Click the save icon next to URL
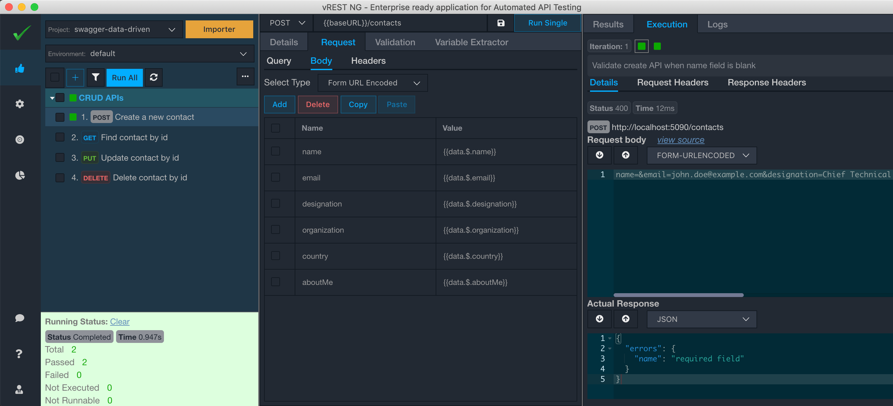This screenshot has height=406, width=893. [501, 23]
